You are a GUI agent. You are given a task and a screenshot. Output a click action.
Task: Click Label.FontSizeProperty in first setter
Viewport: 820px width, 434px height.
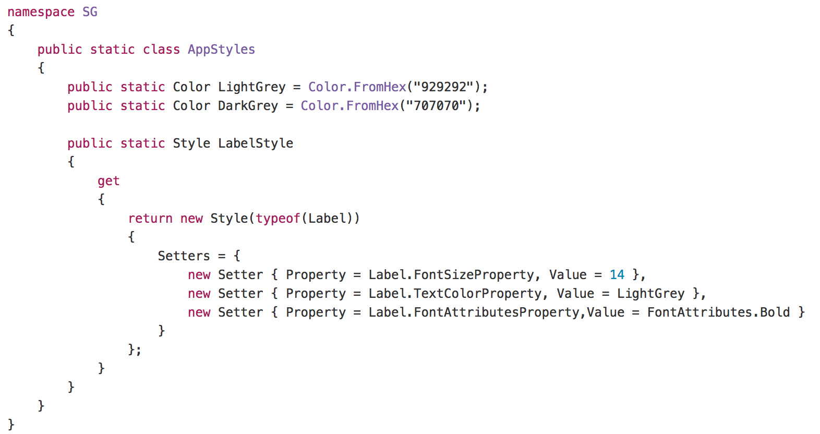tap(451, 275)
